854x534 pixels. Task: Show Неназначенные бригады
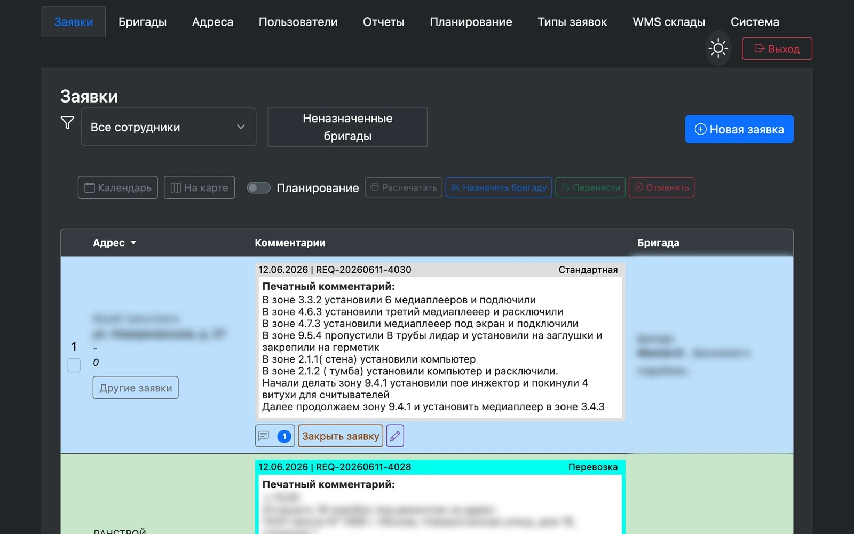(x=347, y=127)
